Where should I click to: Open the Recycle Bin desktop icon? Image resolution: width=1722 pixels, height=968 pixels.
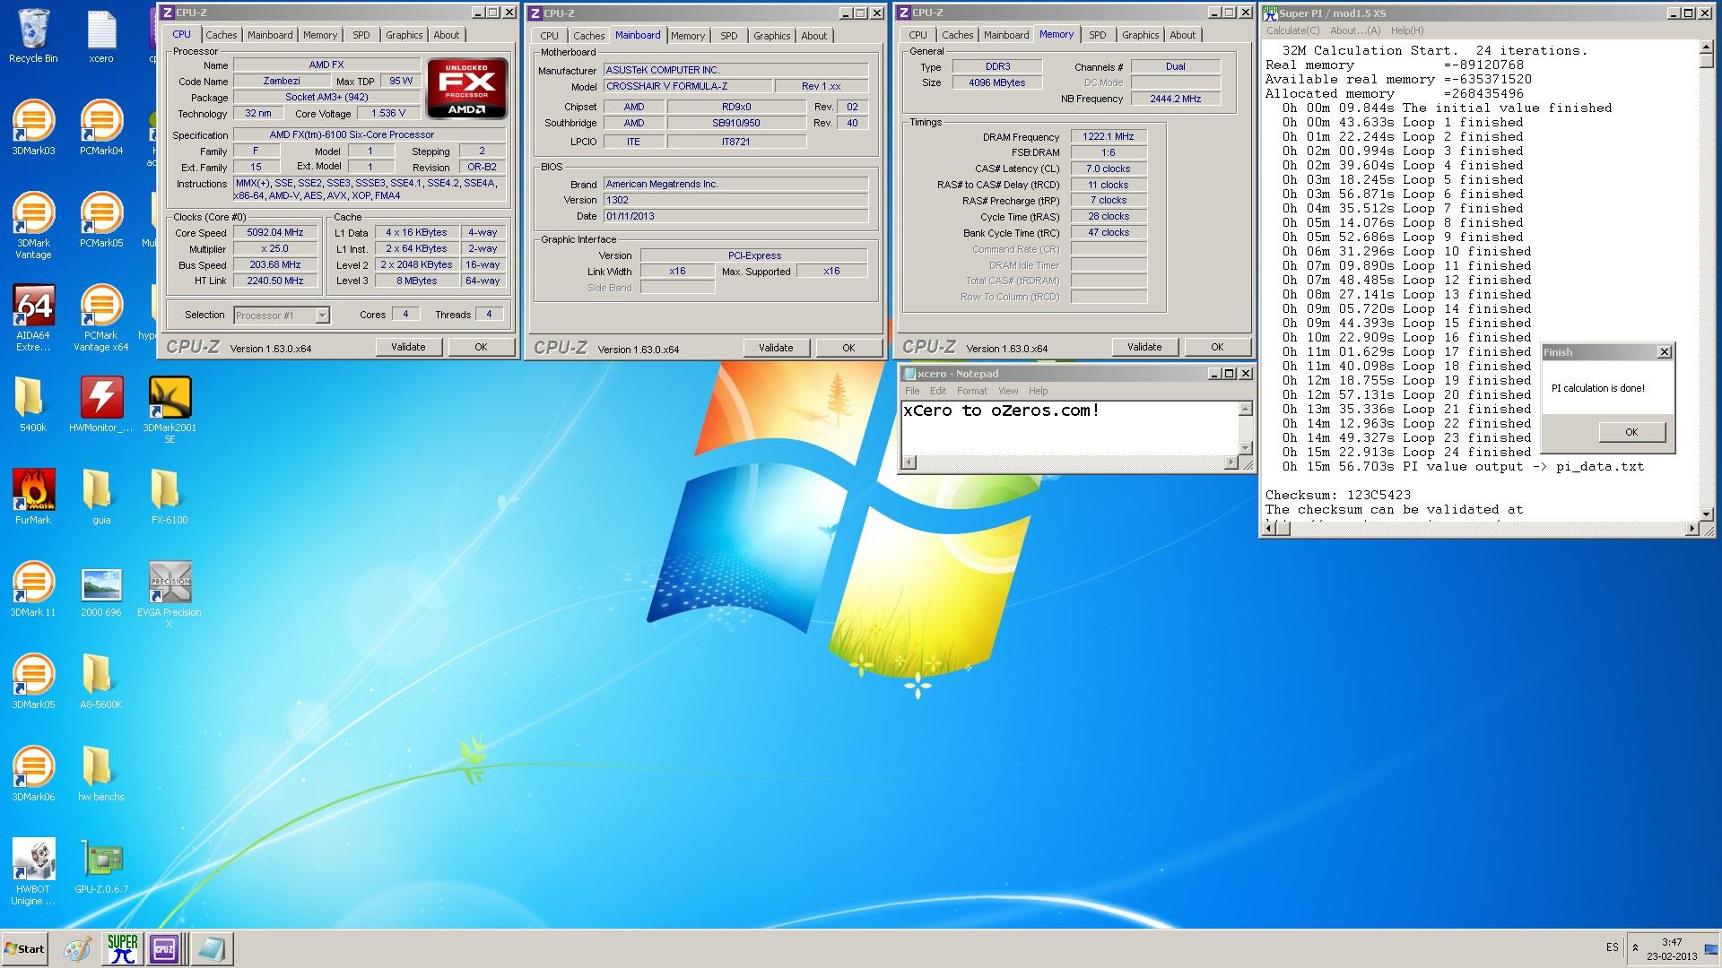point(33,36)
